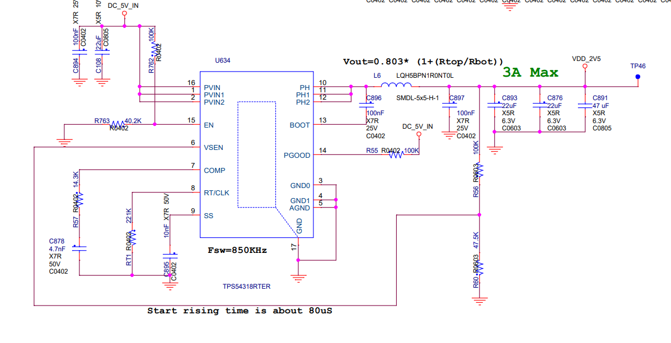Select the AGND pin label

pos(300,208)
